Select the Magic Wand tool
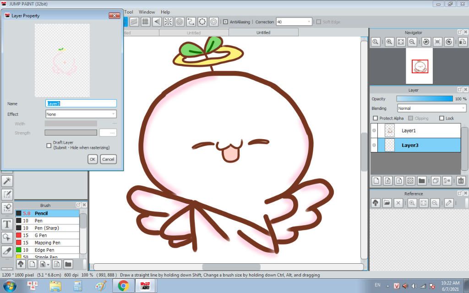This screenshot has width=469, height=293. [7, 180]
